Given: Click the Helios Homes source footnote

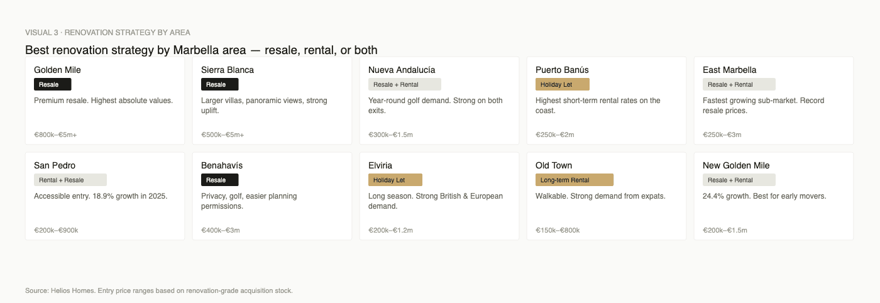Looking at the screenshot, I should [159, 290].
